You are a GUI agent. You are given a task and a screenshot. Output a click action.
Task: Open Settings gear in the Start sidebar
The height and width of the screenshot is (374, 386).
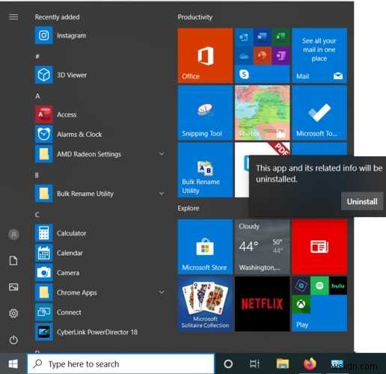13,313
